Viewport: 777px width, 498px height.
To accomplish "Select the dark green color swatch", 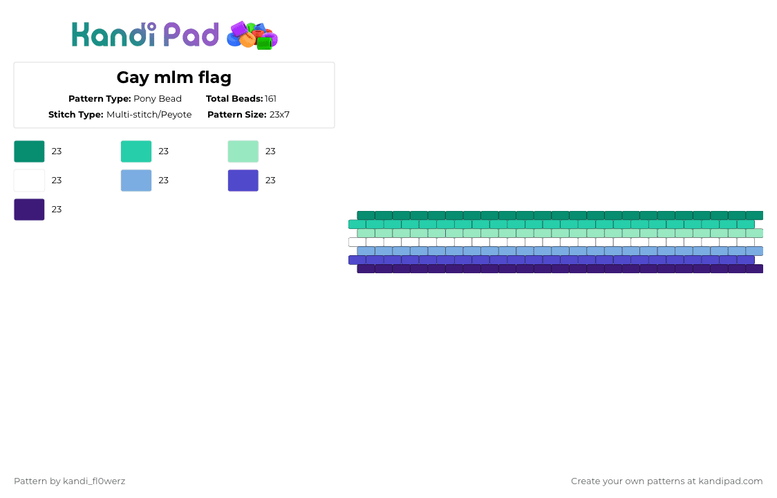I will (x=29, y=151).
